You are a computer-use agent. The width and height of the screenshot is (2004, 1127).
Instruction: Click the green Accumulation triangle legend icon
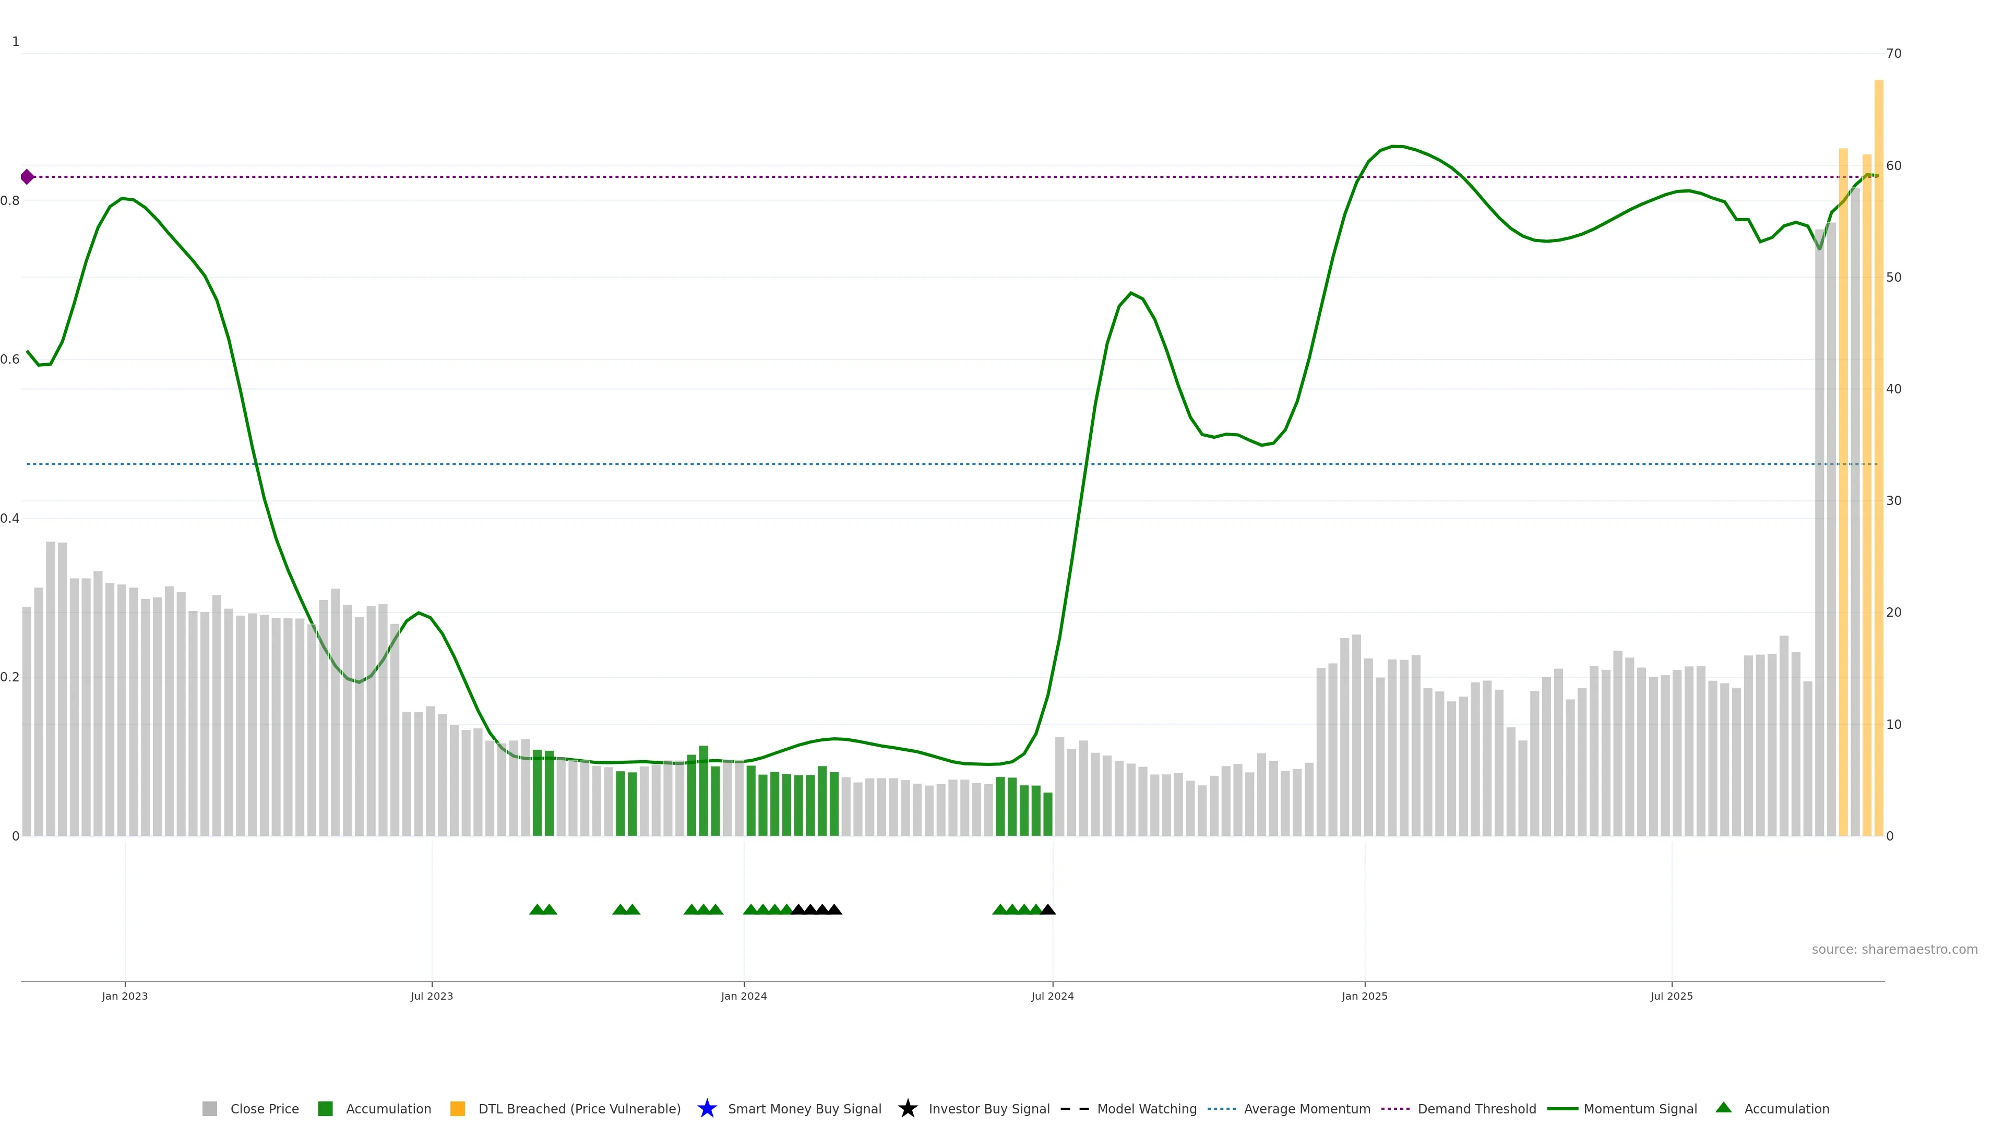1723,1108
